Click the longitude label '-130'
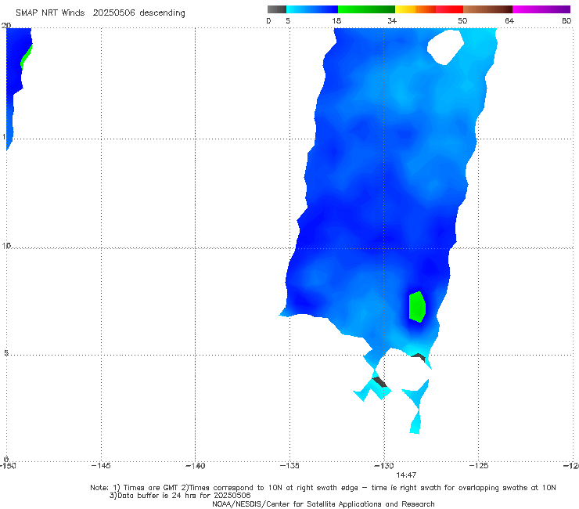Viewport: 579px width, 509px height. tap(384, 466)
